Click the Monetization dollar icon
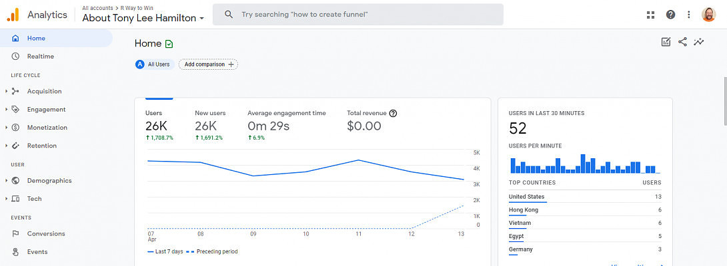 [15, 128]
